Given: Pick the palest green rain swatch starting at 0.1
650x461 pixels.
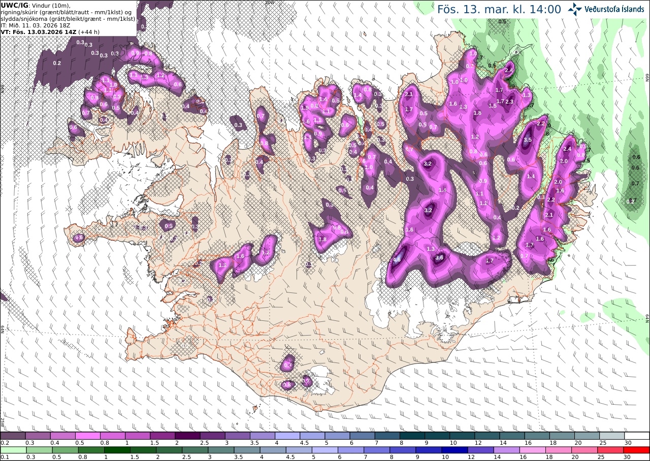Looking at the screenshot, I should pyautogui.click(x=13, y=450).
